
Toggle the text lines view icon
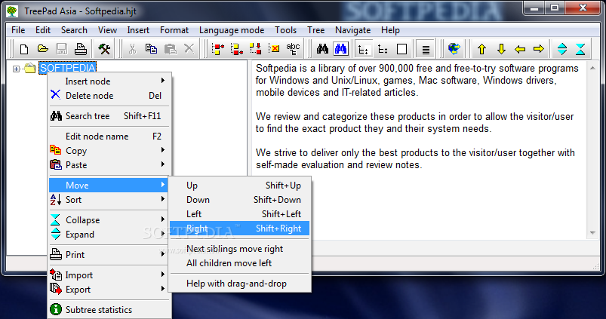pos(426,49)
